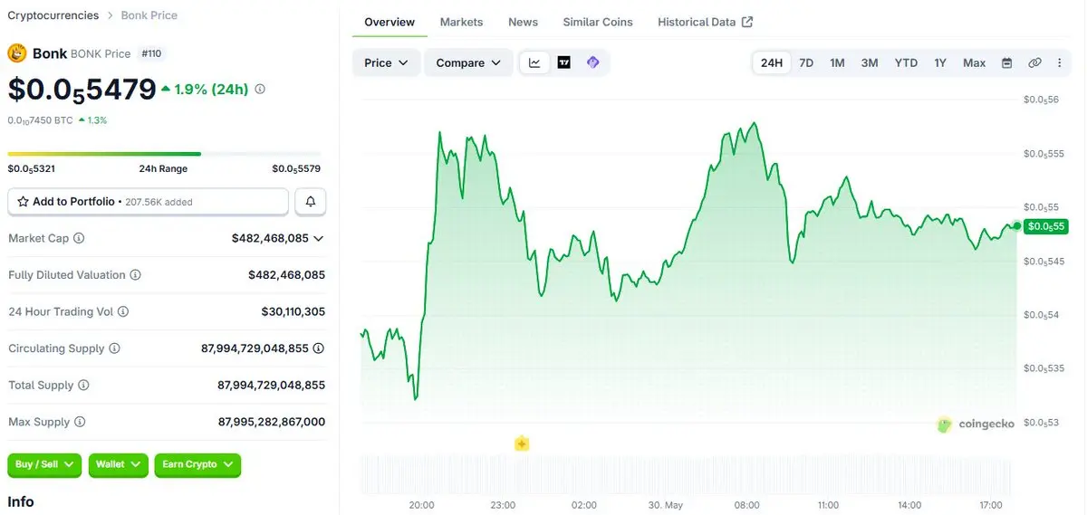Select 24H time range
Viewport: 1087px width, 515px height.
point(772,62)
